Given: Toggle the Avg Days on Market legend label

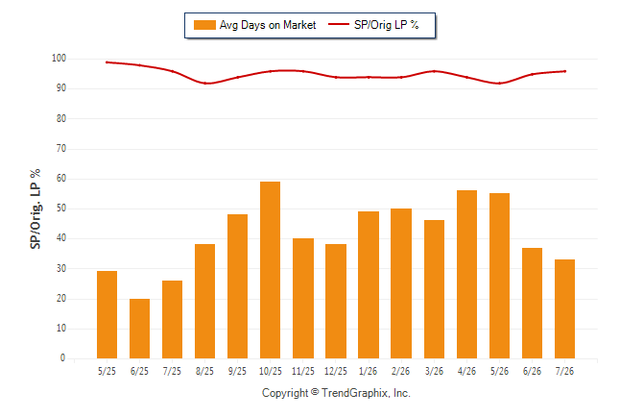Looking at the screenshot, I should pos(268,25).
